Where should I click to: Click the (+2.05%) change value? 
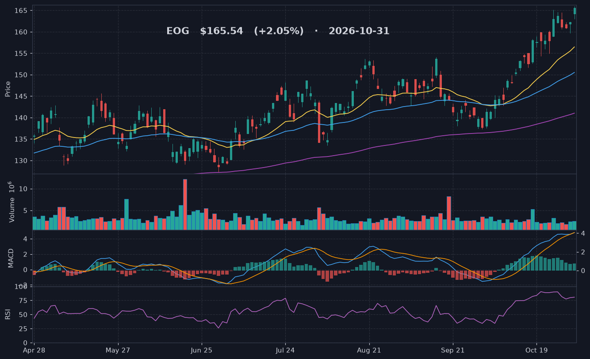coord(279,31)
